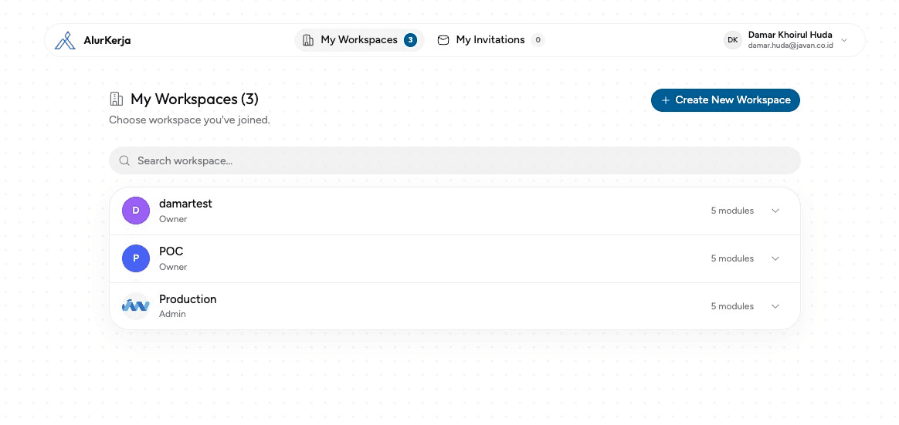The height and width of the screenshot is (425, 899).
Task: Open the damartest workspace
Action: pyautogui.click(x=455, y=211)
